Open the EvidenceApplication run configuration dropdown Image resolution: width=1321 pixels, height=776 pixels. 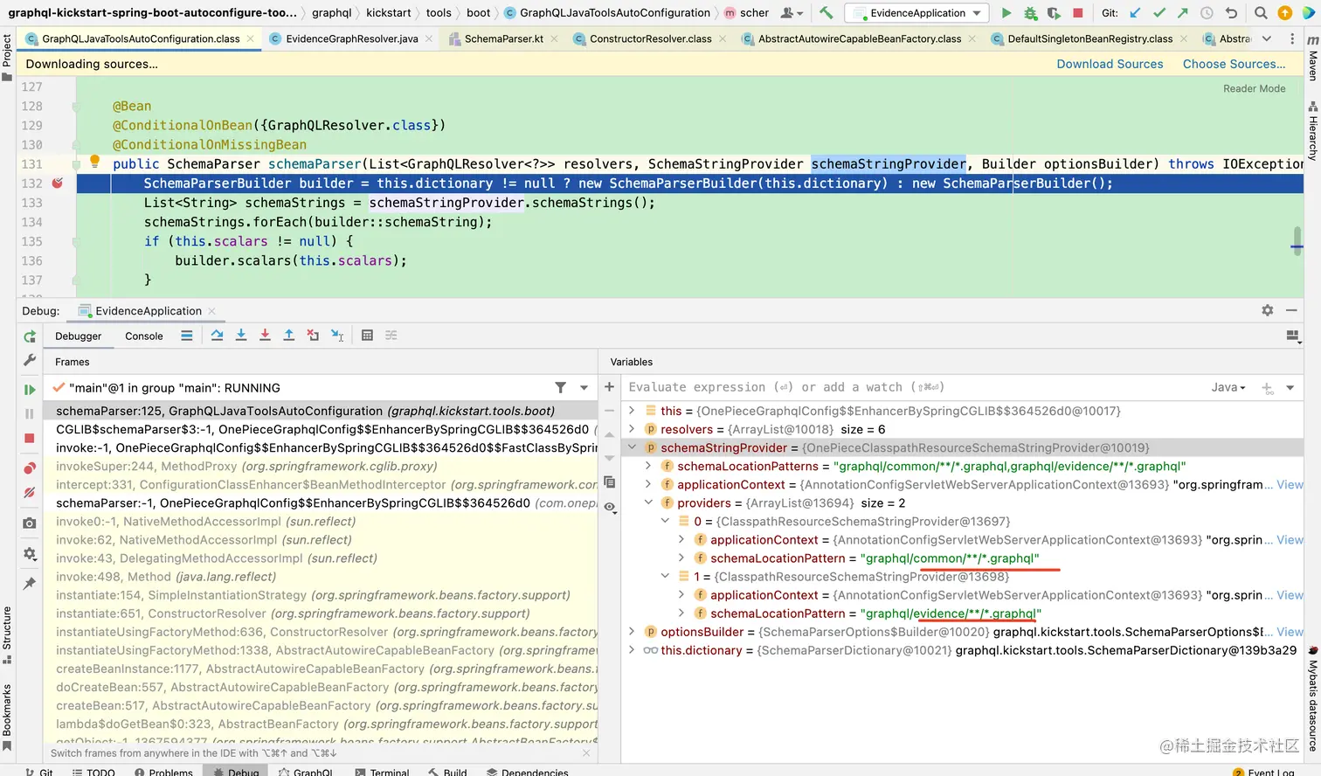point(917,13)
